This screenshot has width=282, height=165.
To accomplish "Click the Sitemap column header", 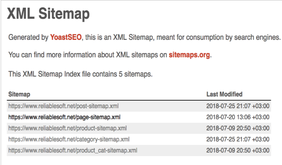I will tap(19, 94).
